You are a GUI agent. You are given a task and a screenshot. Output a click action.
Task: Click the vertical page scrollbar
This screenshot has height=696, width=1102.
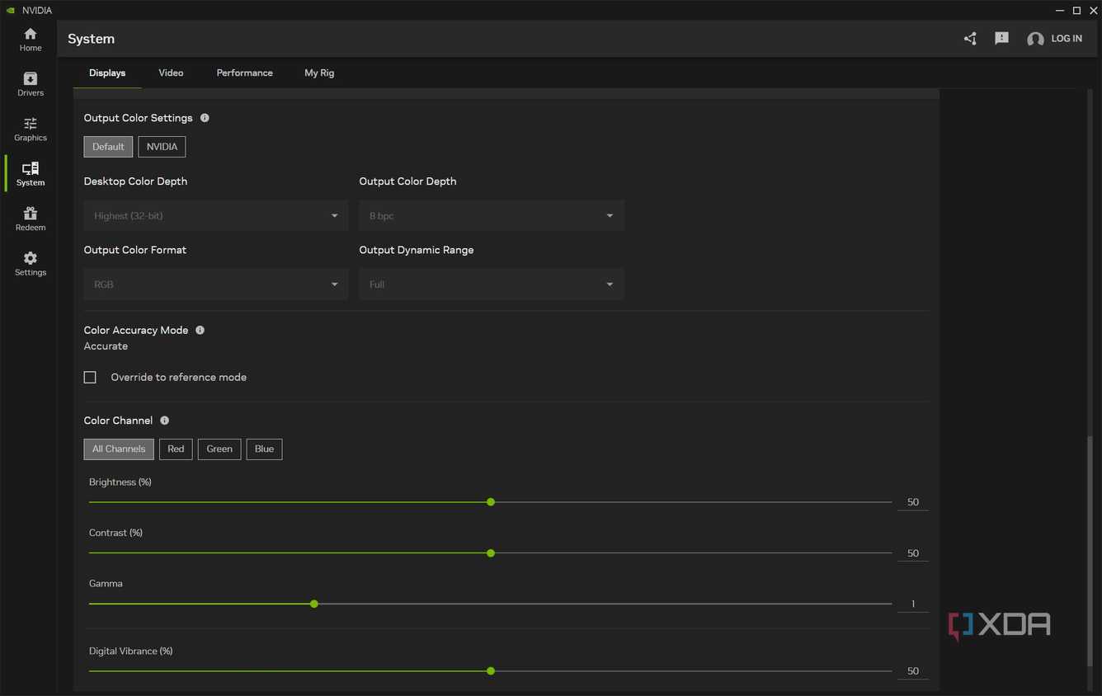(x=1091, y=551)
